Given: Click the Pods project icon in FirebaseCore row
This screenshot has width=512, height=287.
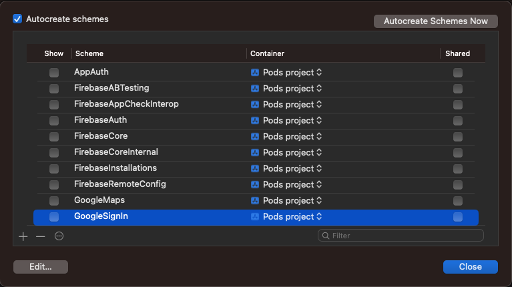Looking at the screenshot, I should click(x=255, y=136).
